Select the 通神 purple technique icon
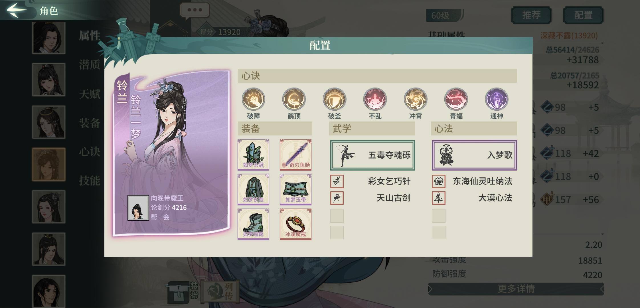Image resolution: width=640 pixels, height=308 pixels. click(x=497, y=99)
